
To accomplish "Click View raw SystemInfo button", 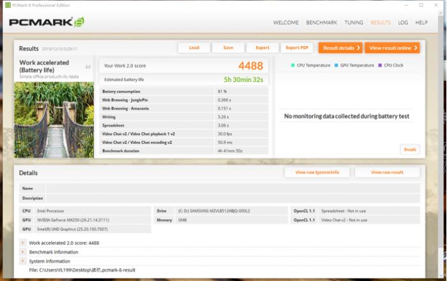I will [x=317, y=172].
